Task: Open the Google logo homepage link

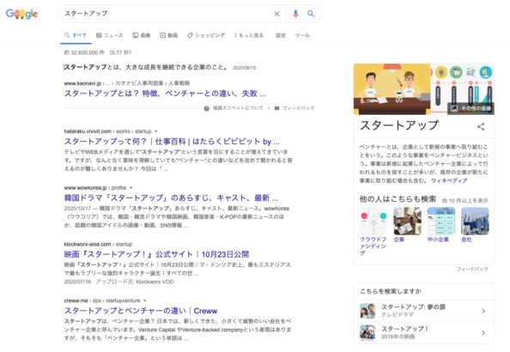Action: pos(21,14)
